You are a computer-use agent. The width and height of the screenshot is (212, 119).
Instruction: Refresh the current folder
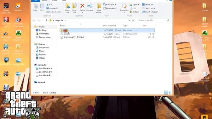coord(133,20)
